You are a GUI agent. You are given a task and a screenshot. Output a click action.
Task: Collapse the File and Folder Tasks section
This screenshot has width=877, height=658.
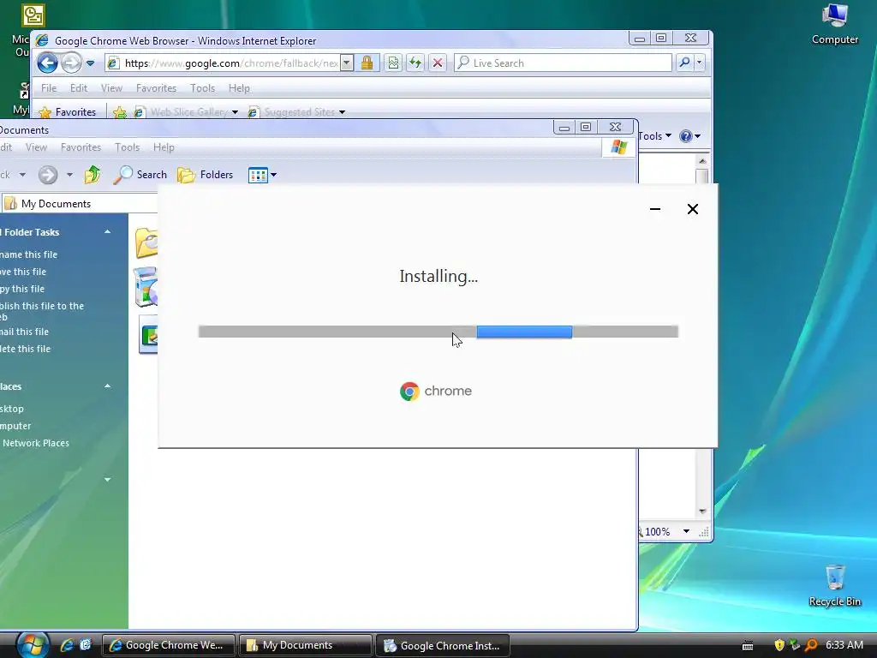[x=107, y=232]
